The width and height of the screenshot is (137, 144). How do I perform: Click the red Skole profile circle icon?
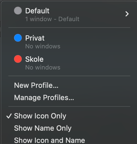coord(18,59)
